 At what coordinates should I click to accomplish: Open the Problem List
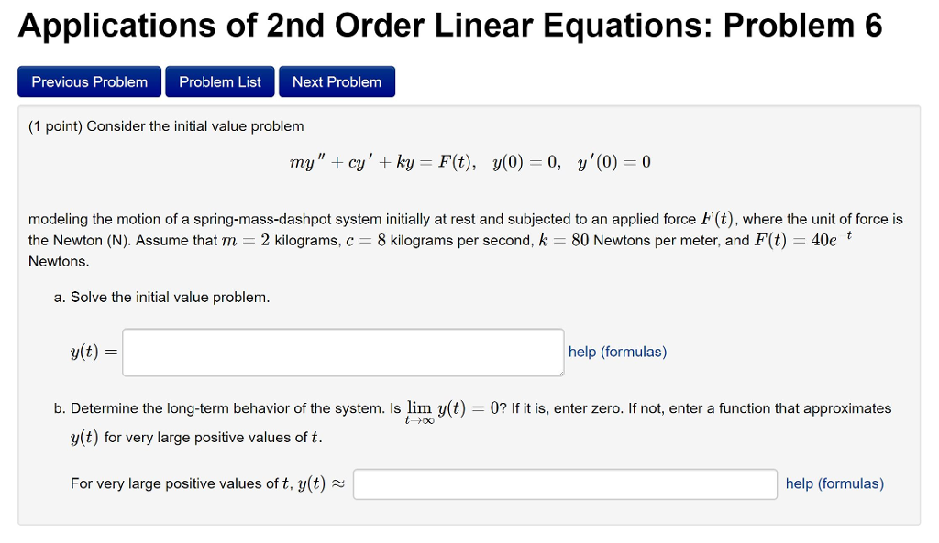click(x=219, y=81)
